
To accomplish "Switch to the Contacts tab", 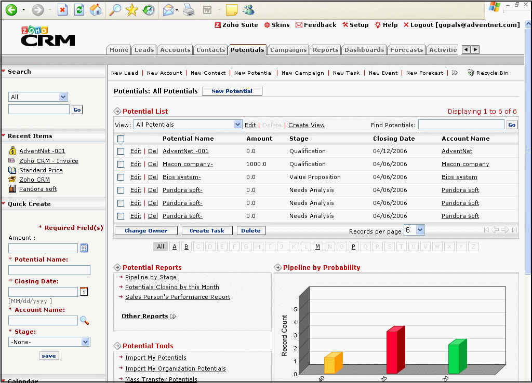I will (x=211, y=50).
